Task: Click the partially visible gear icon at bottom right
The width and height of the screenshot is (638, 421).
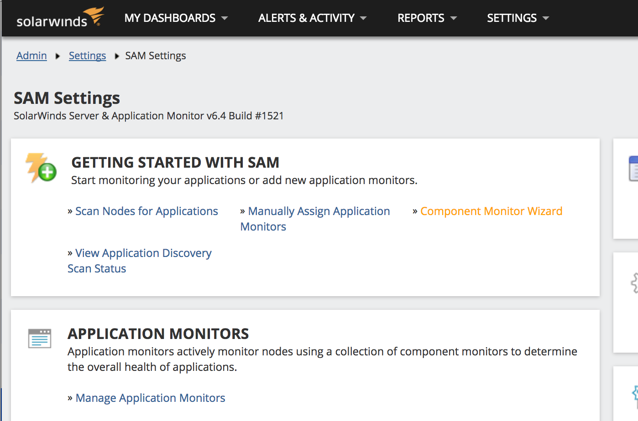Action: tap(635, 395)
